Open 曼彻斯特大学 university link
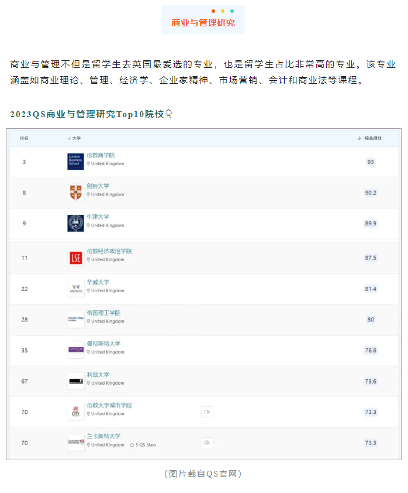Image resolution: width=408 pixels, height=493 pixels. (103, 344)
